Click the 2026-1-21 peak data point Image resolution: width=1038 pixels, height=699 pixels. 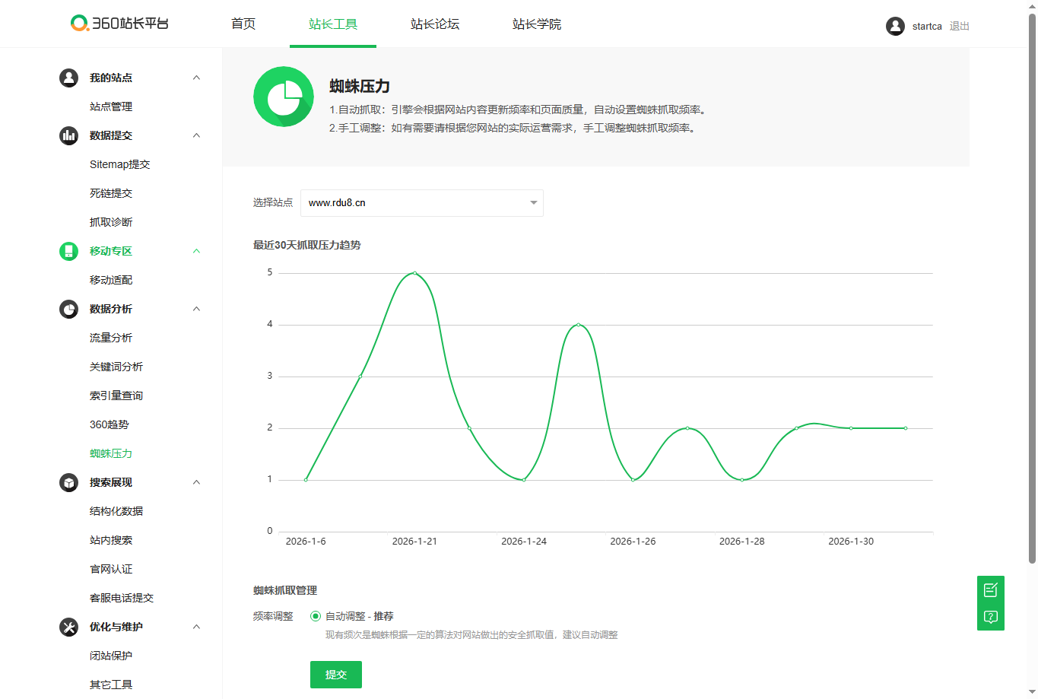point(414,273)
